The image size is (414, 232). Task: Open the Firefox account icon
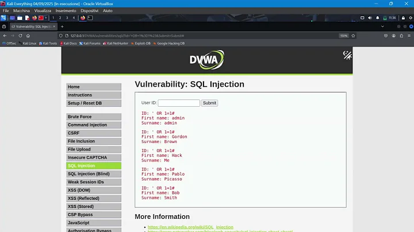pos(394,36)
